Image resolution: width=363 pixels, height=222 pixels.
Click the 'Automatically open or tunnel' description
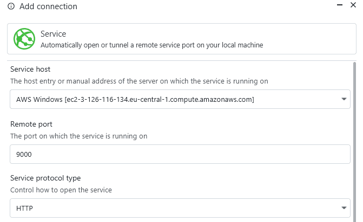(151, 45)
